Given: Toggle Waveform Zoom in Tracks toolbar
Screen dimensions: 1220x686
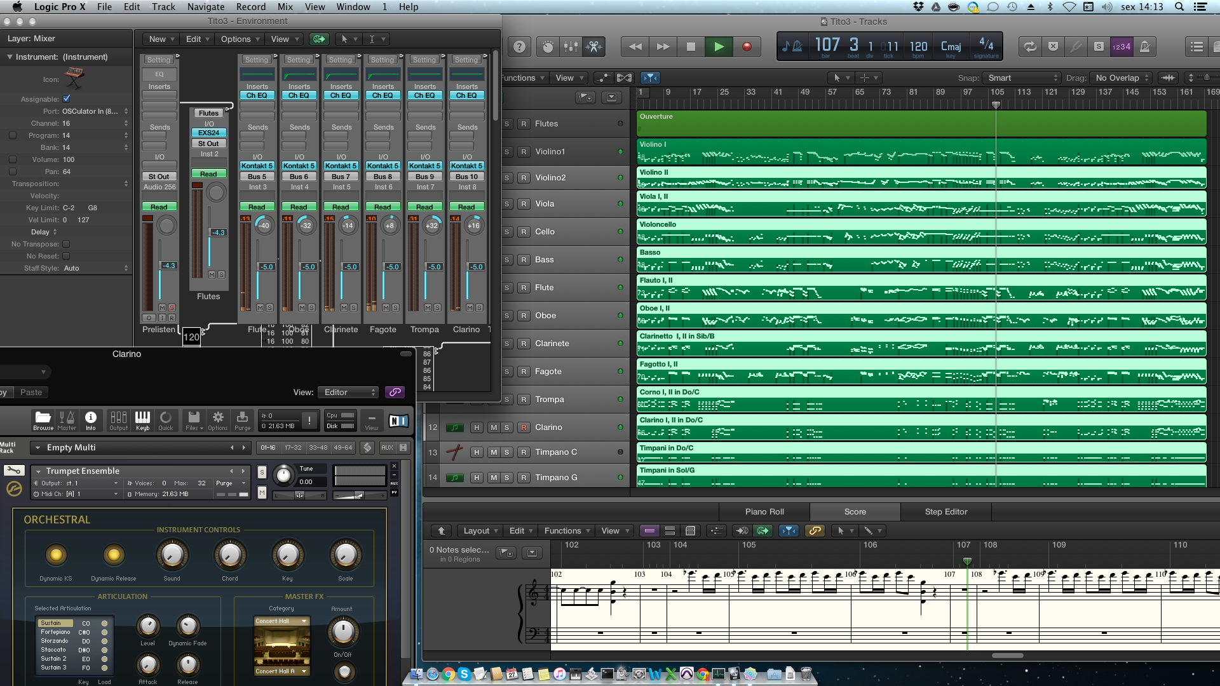Looking at the screenshot, I should pos(1168,77).
